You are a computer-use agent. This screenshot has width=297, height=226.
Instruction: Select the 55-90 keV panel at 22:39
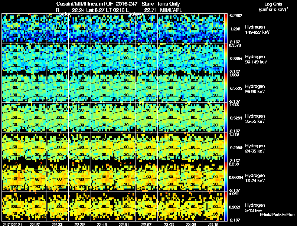(x=79, y=88)
